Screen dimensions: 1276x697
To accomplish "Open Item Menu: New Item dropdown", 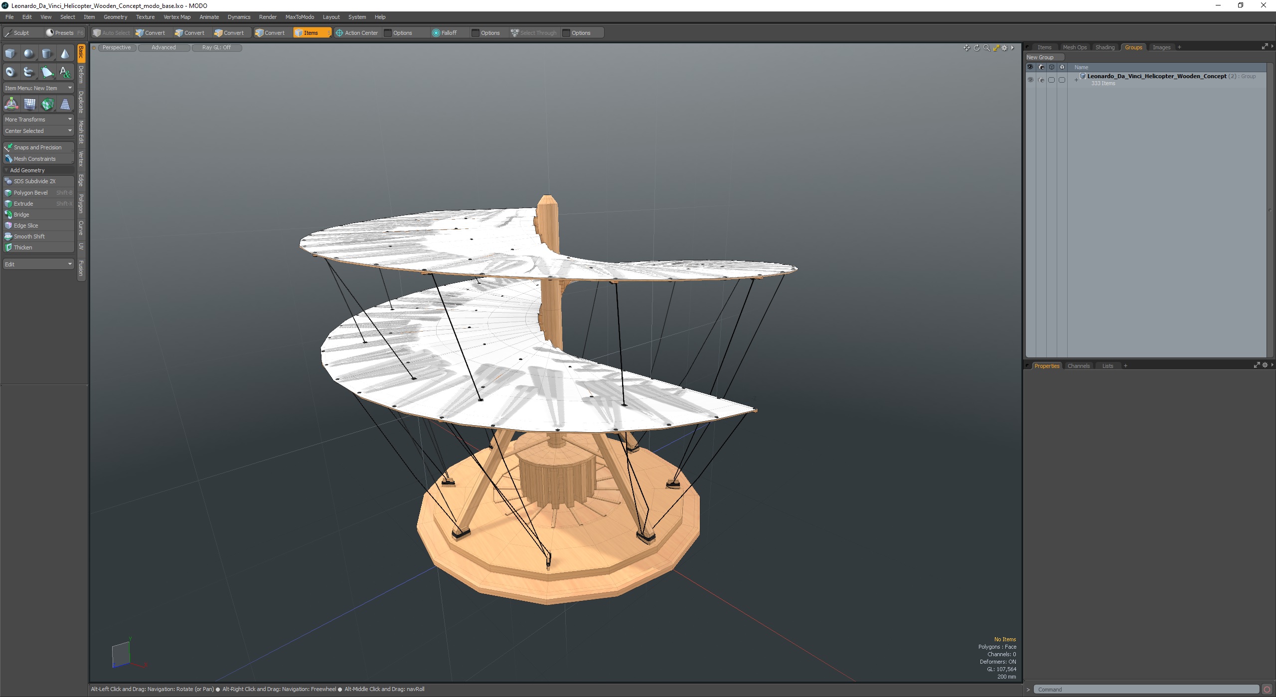I will point(38,88).
